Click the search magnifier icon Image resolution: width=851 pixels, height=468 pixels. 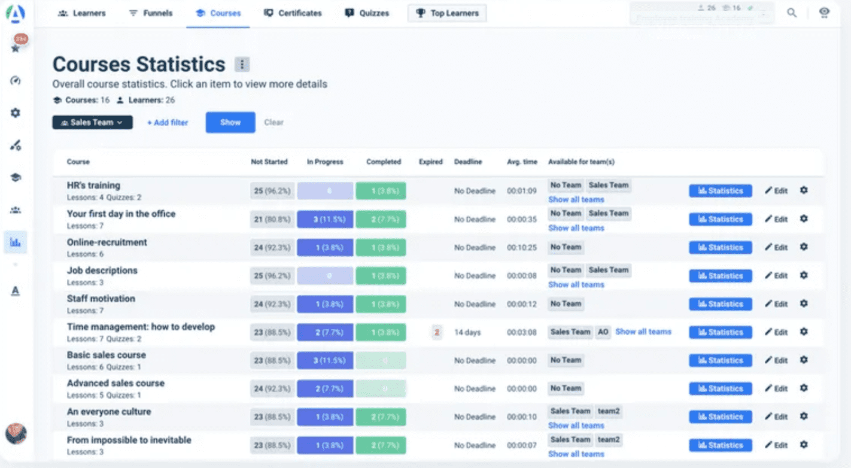point(792,13)
